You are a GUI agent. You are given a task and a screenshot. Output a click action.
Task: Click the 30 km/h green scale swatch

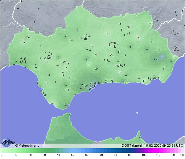pyautogui.click(x=44, y=150)
